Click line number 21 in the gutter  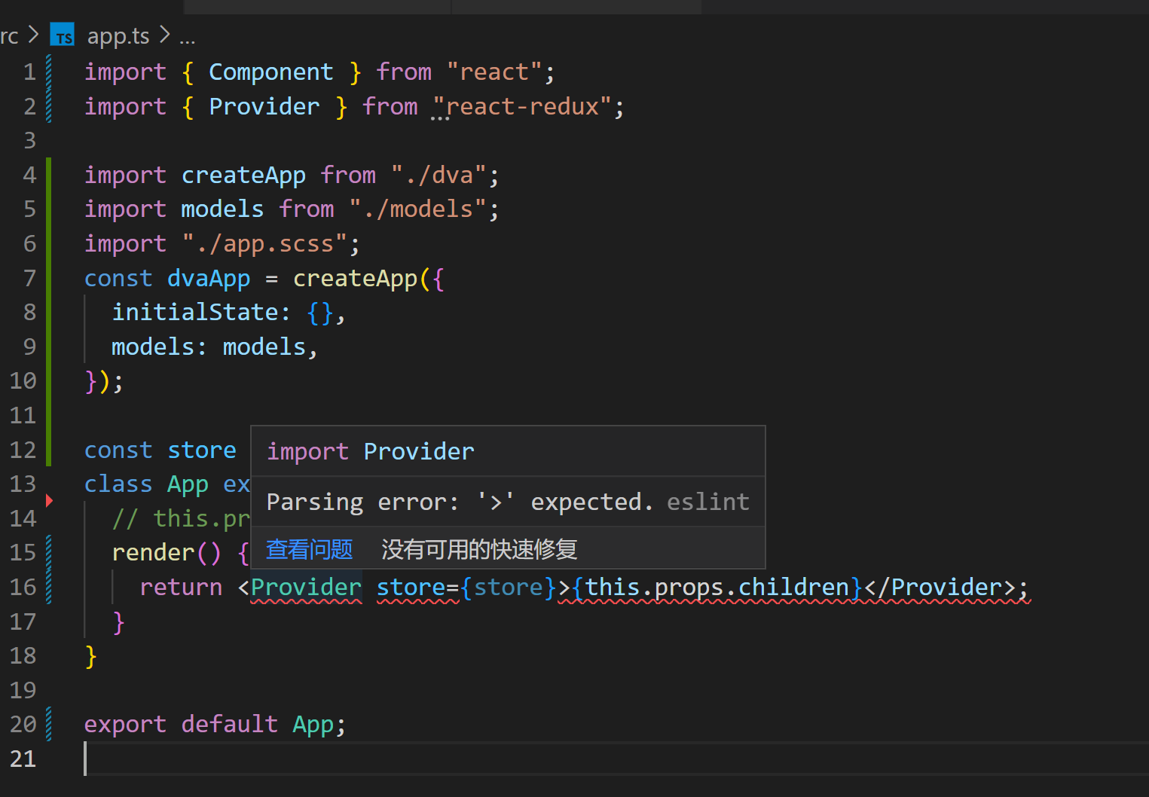coord(23,759)
